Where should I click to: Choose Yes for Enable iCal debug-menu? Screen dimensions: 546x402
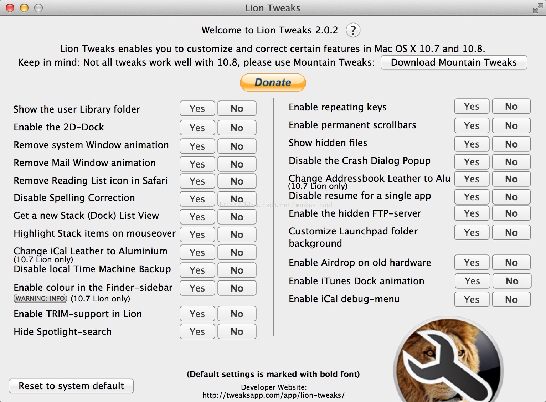472,300
